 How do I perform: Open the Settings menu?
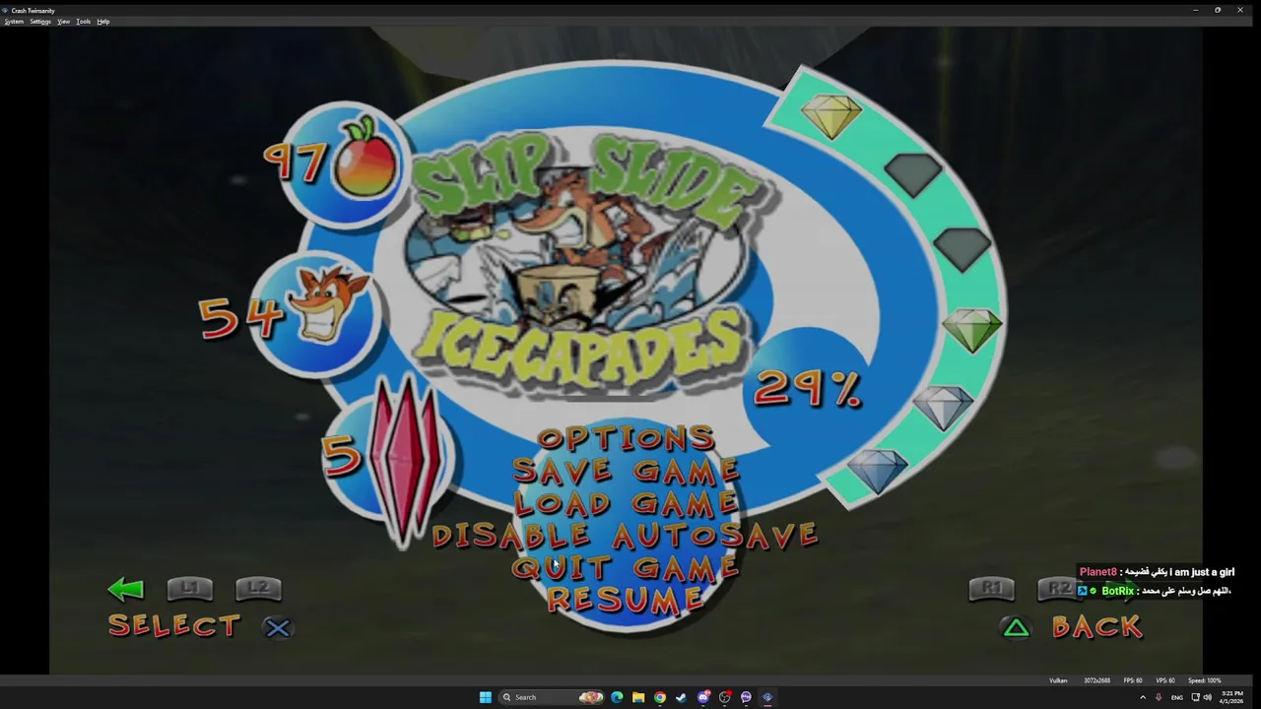click(x=40, y=22)
